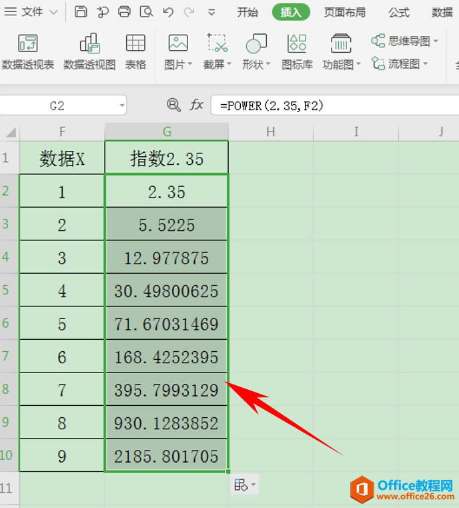Screen dimensions: 459x508
Task: Click cell containing 数据X
Action: (x=62, y=158)
